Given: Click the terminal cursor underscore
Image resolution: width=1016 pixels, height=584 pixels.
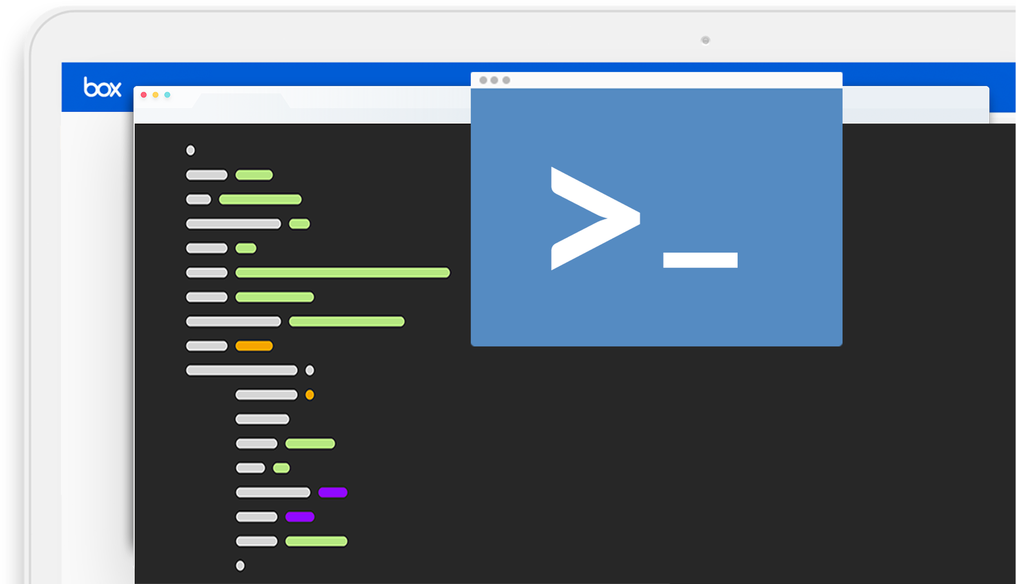Looking at the screenshot, I should tap(700, 260).
